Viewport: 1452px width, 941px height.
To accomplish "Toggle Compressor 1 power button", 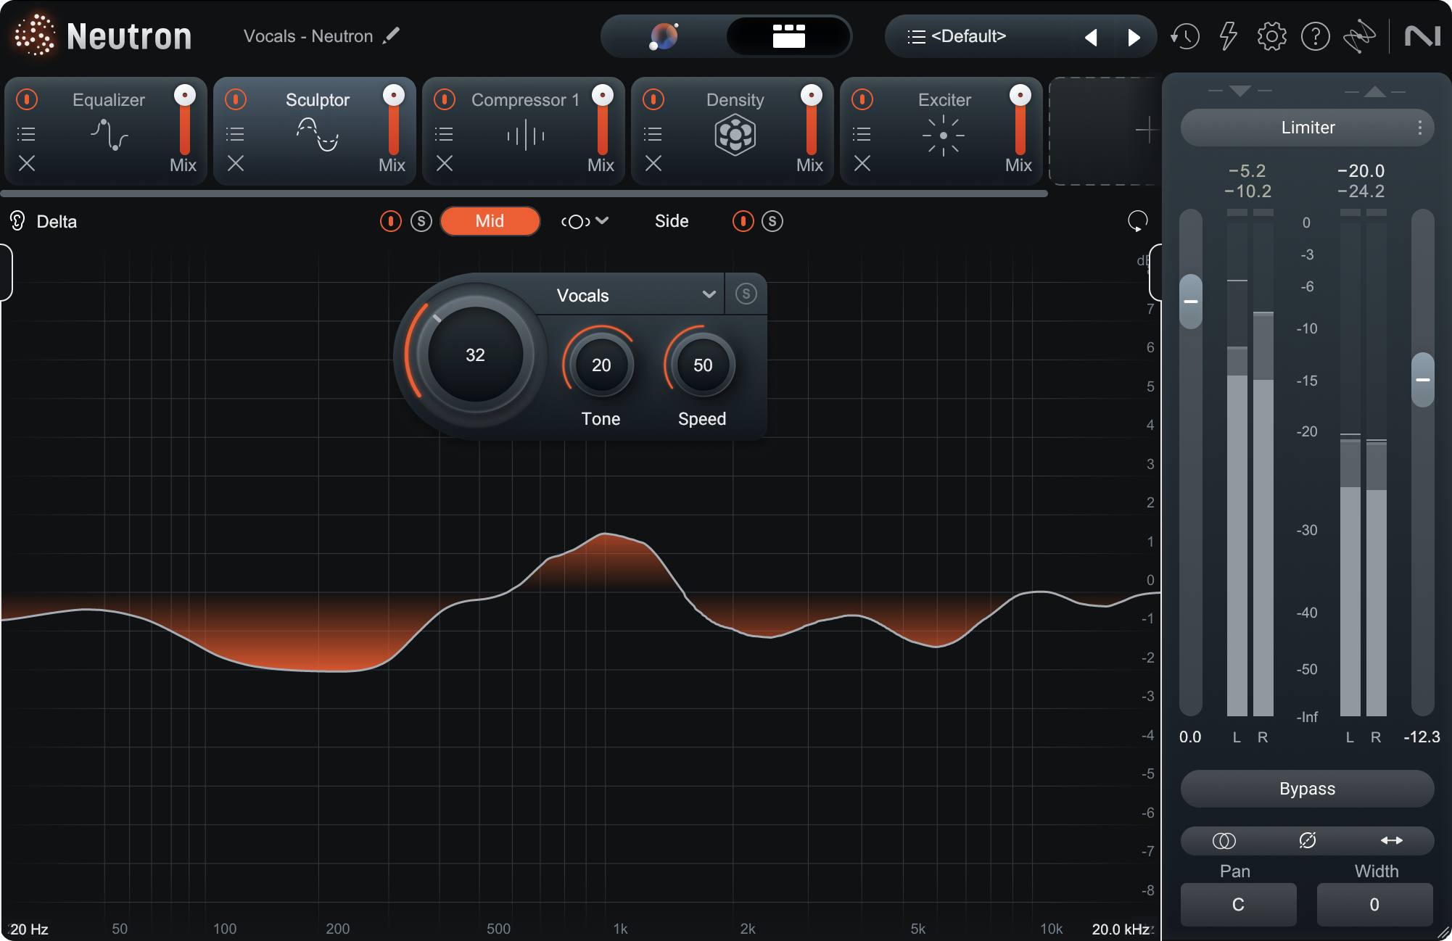I will [445, 99].
